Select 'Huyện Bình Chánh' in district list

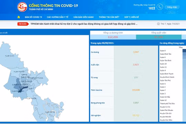point(167,77)
